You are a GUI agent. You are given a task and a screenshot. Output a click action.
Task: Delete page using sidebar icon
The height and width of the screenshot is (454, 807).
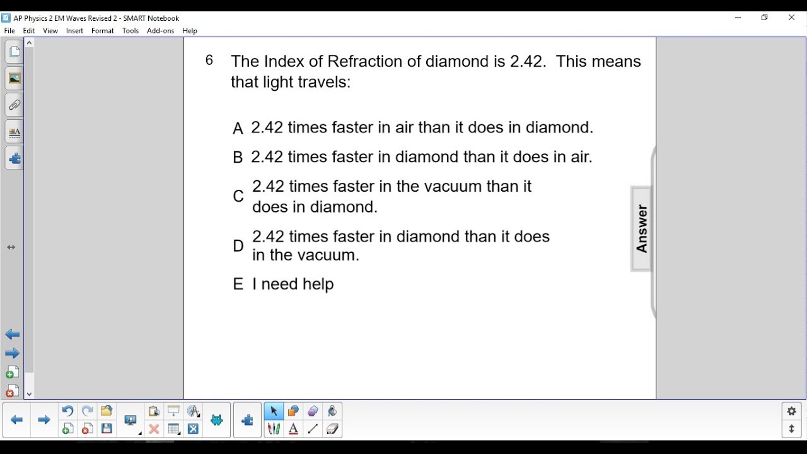[x=12, y=392]
